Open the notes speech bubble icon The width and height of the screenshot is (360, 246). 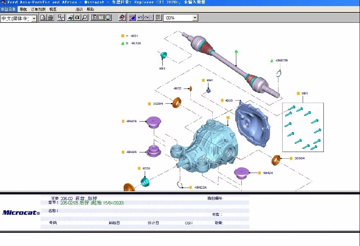[158, 17]
